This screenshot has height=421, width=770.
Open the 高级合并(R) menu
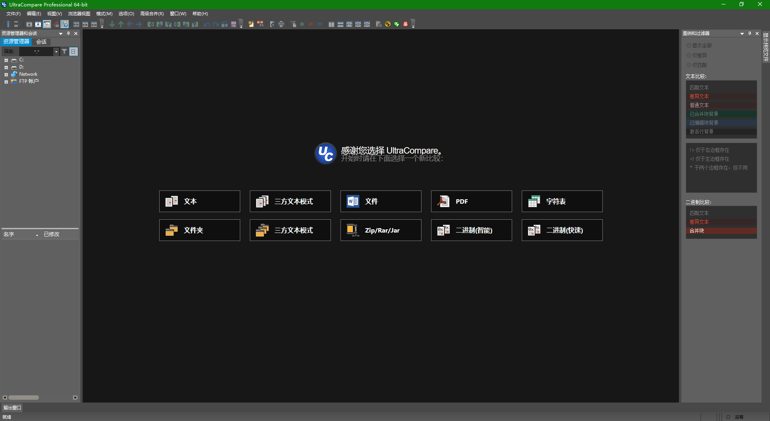click(152, 14)
